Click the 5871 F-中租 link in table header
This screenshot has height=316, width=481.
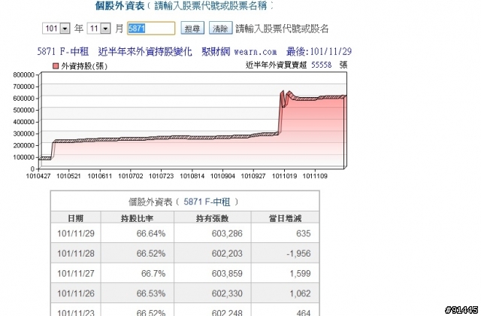(207, 202)
